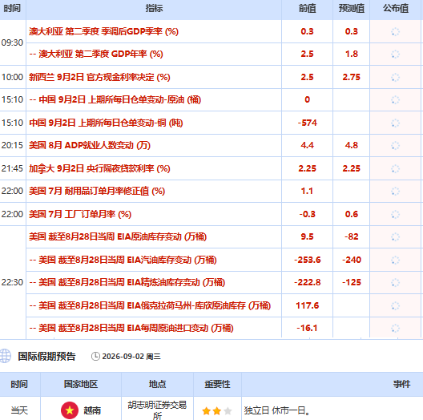
Task: Open 美国 7月 工厂订单月率 indicator
Action: [80, 215]
